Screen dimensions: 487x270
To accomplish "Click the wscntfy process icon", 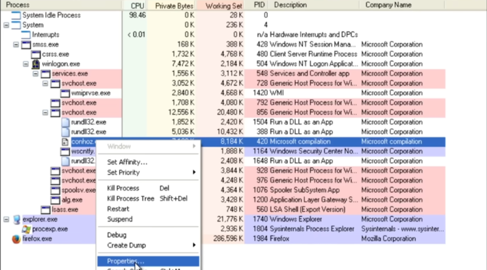I will (65, 152).
